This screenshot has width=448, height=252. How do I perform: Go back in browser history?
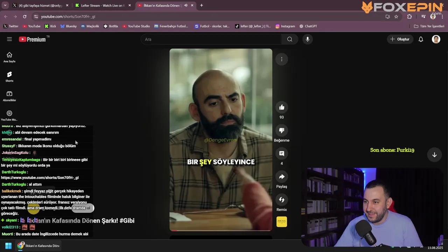pyautogui.click(x=6, y=16)
